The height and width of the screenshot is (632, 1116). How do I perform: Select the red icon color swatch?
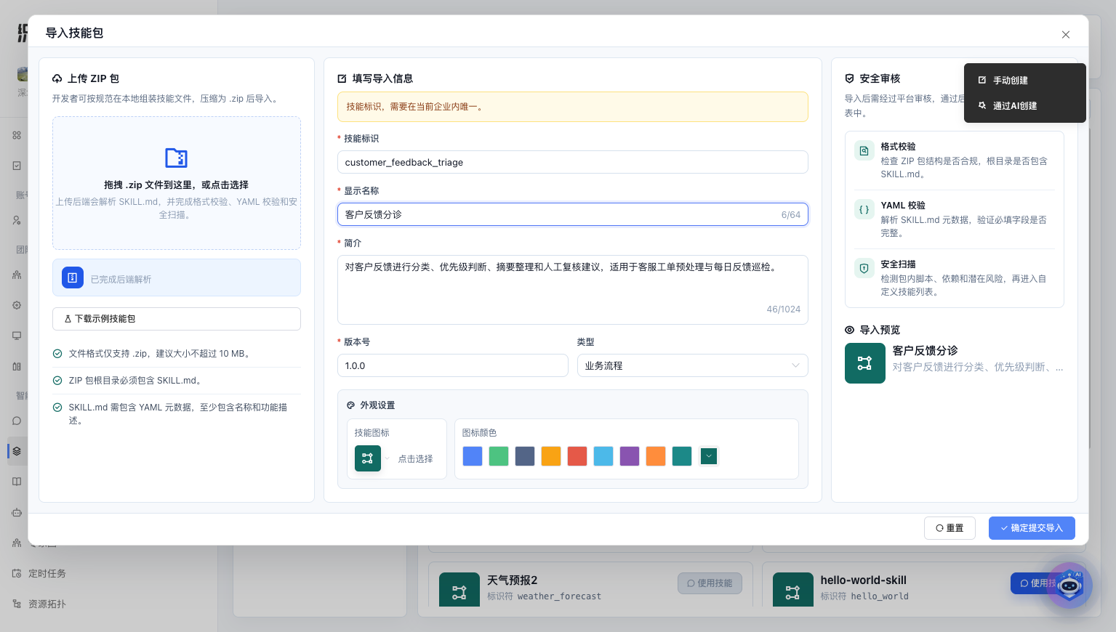pyautogui.click(x=577, y=456)
